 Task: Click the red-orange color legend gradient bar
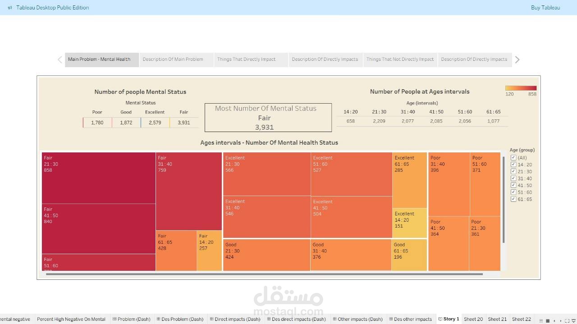[x=521, y=88]
